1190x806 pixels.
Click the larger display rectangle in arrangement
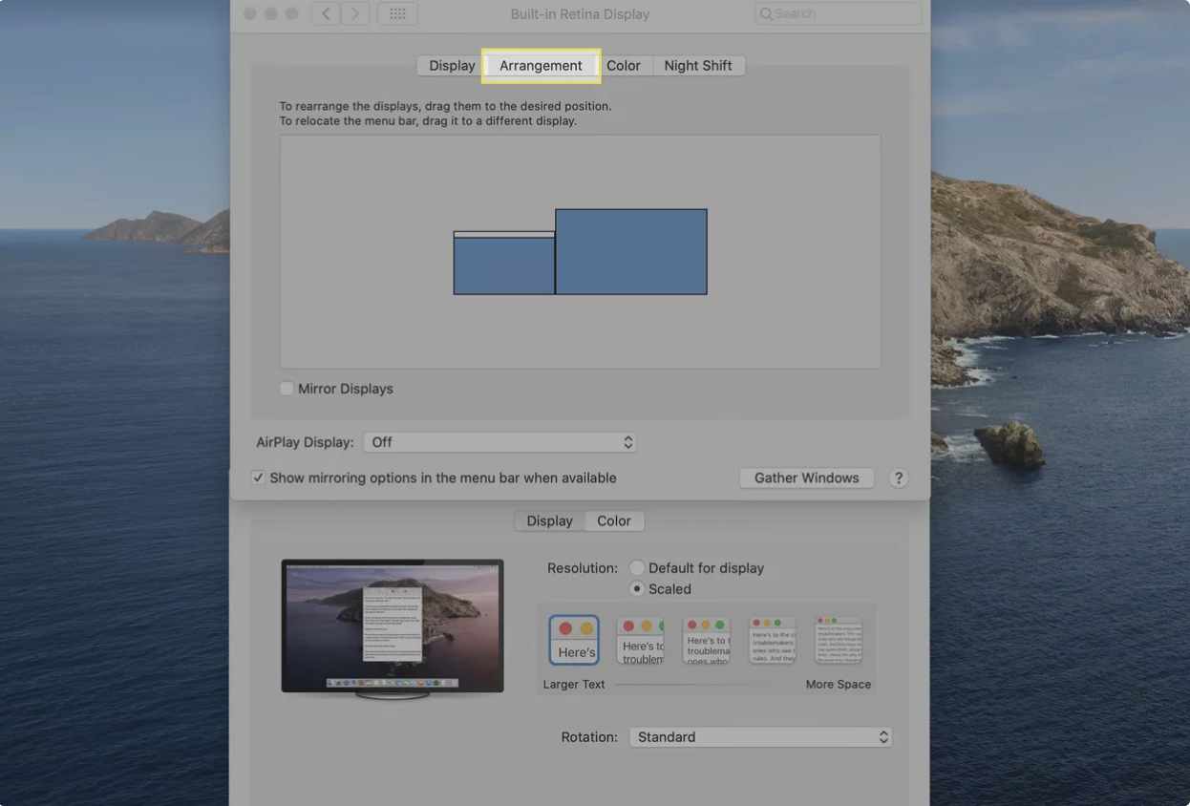631,252
